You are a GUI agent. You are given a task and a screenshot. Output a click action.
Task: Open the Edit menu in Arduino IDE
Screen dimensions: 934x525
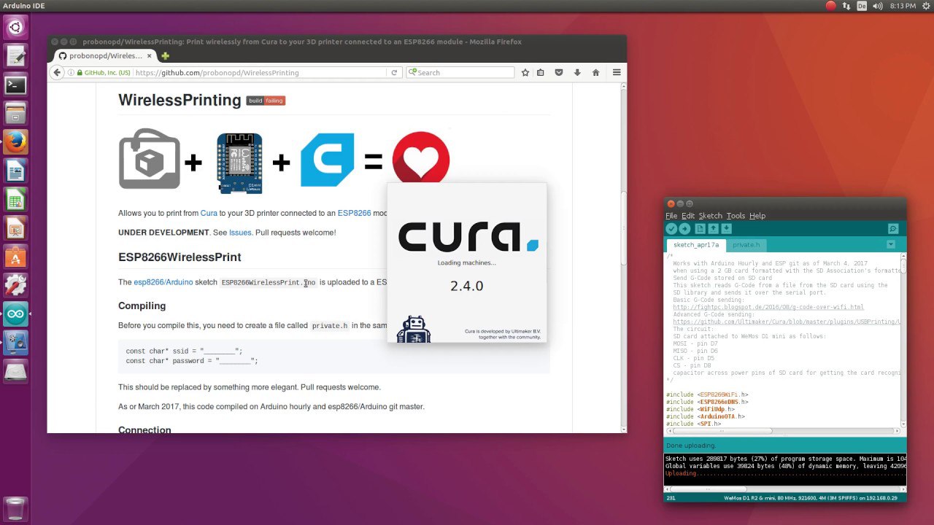688,216
